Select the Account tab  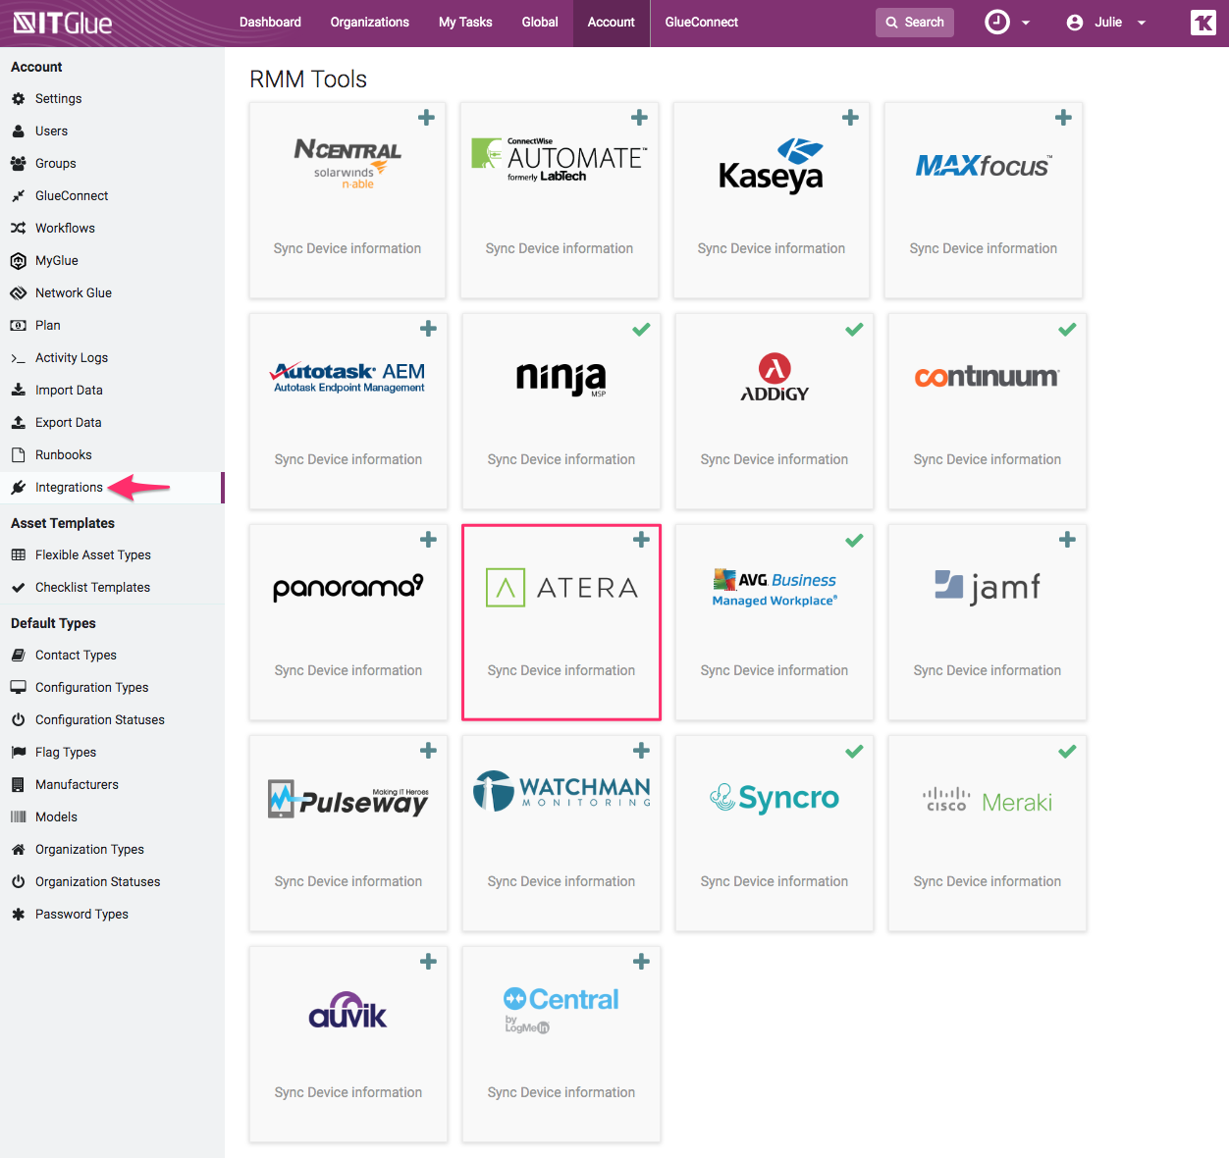coord(612,22)
